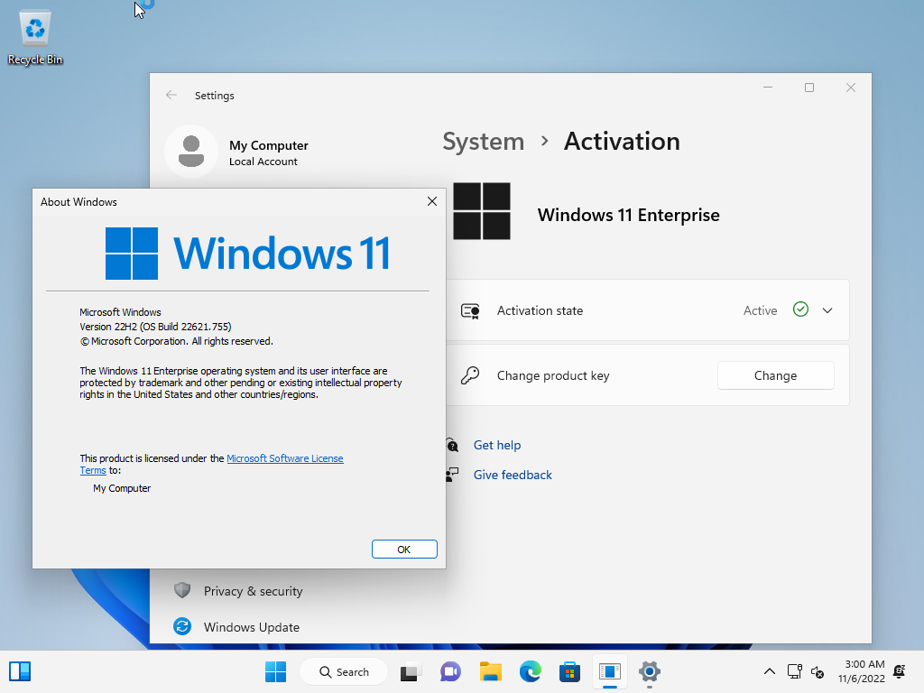The height and width of the screenshot is (693, 924).
Task: Click the Microsoft Corporation copyright line
Action: point(177,341)
